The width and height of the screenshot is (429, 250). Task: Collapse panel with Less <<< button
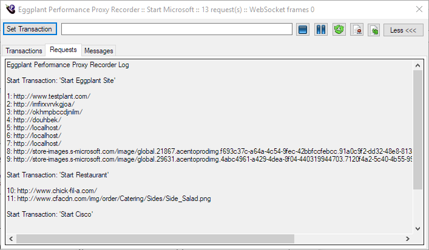tap(403, 29)
